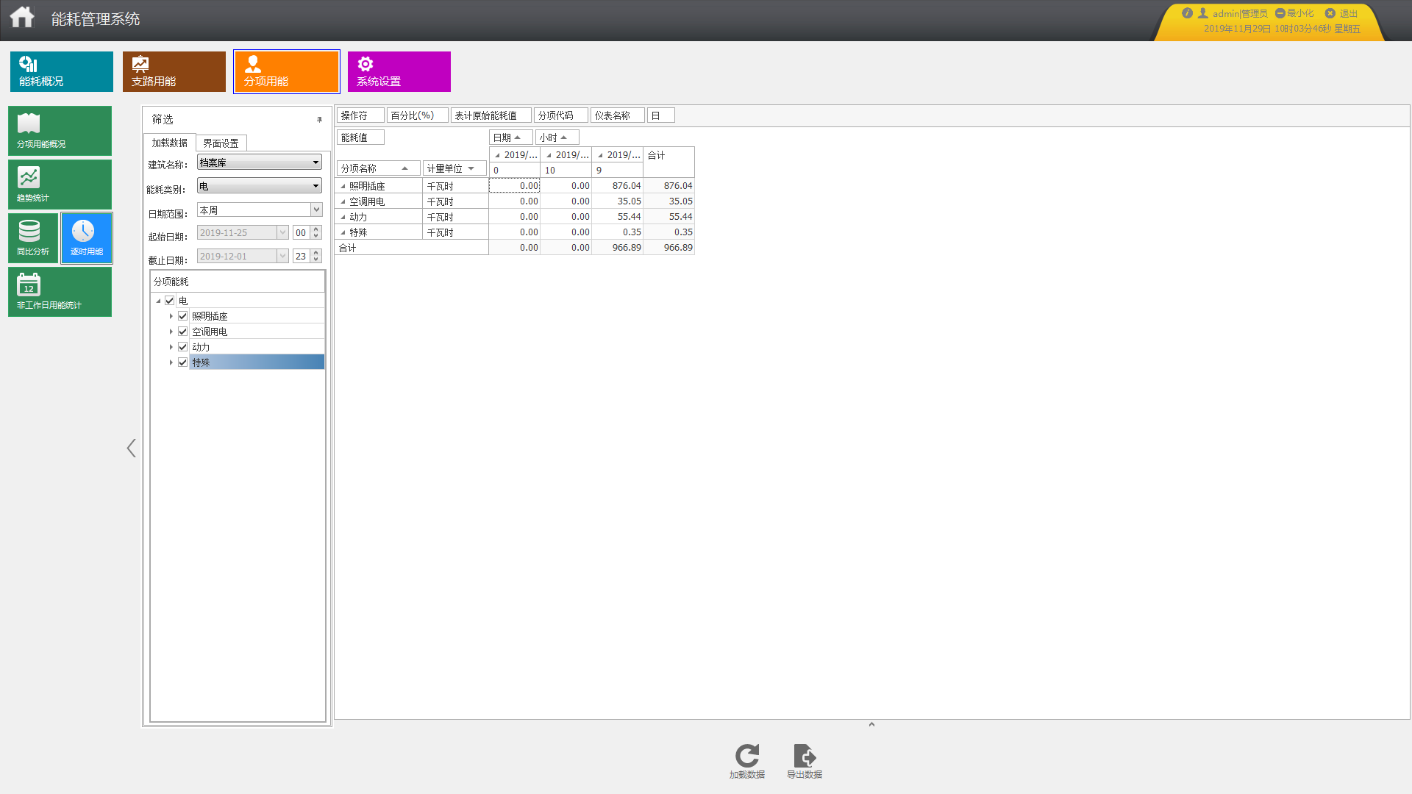This screenshot has height=794, width=1412.
Task: Open the 起始日期 date picker dropdown
Action: (282, 233)
